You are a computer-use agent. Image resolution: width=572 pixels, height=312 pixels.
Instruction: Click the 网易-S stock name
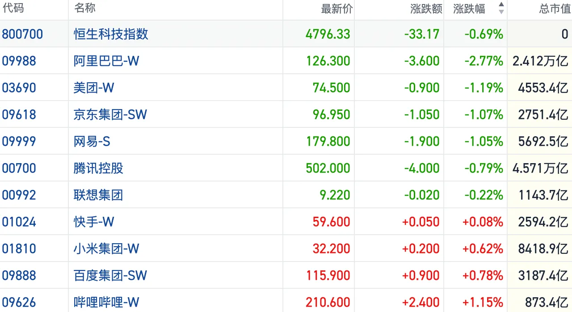[92, 141]
